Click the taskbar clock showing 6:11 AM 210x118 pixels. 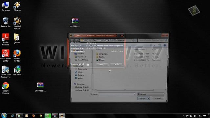click(x=202, y=116)
